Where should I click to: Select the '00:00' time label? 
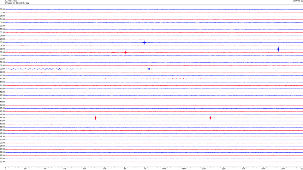tap(2, 9)
